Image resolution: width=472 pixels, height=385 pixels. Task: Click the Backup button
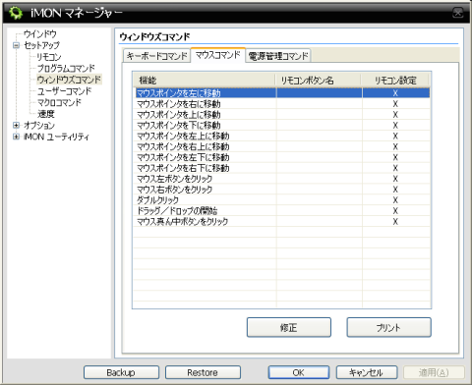(x=121, y=372)
